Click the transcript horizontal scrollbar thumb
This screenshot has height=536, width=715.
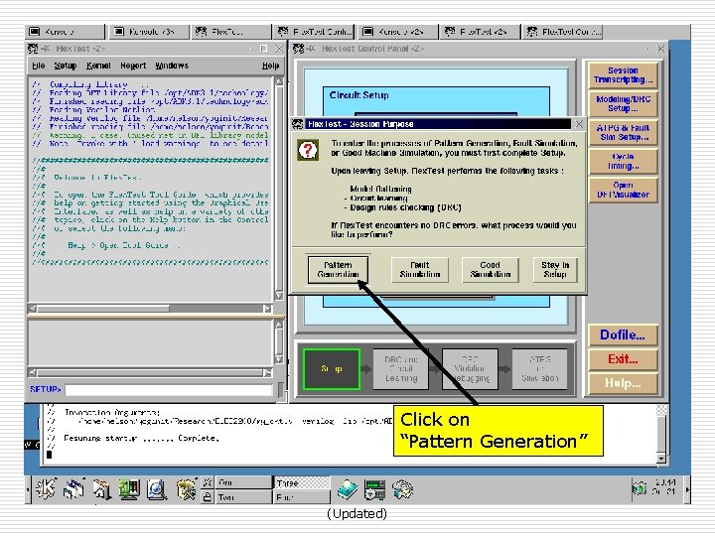[x=103, y=309]
